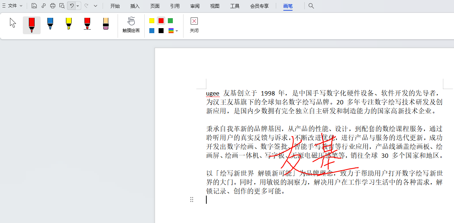Click the share link icon
The height and width of the screenshot is (223, 454).
coord(43,6)
